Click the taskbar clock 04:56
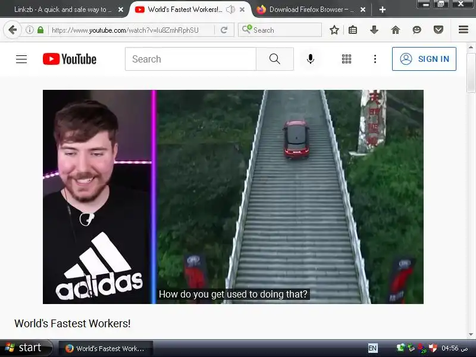 click(455, 348)
